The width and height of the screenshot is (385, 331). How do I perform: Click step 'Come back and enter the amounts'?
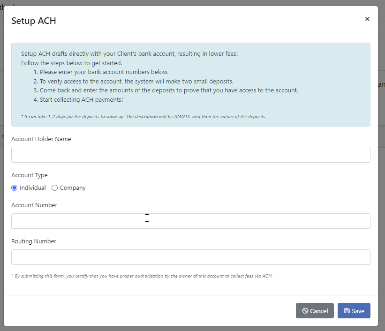169,90
